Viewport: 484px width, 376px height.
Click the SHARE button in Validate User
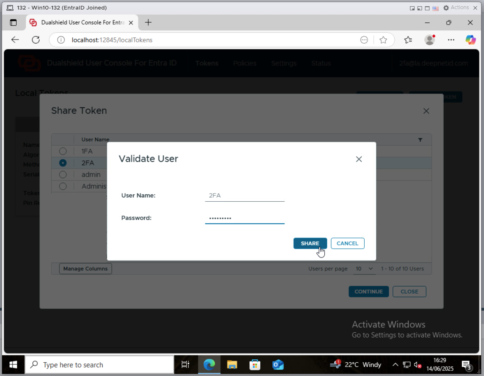point(310,243)
